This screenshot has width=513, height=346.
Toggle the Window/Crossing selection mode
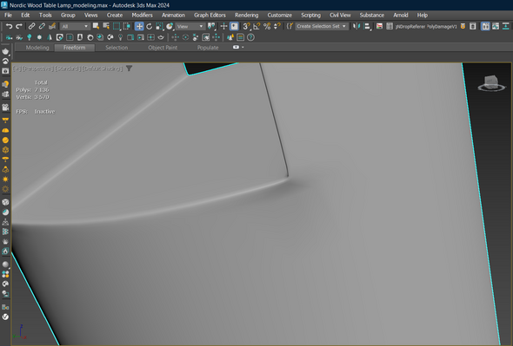tap(126, 26)
